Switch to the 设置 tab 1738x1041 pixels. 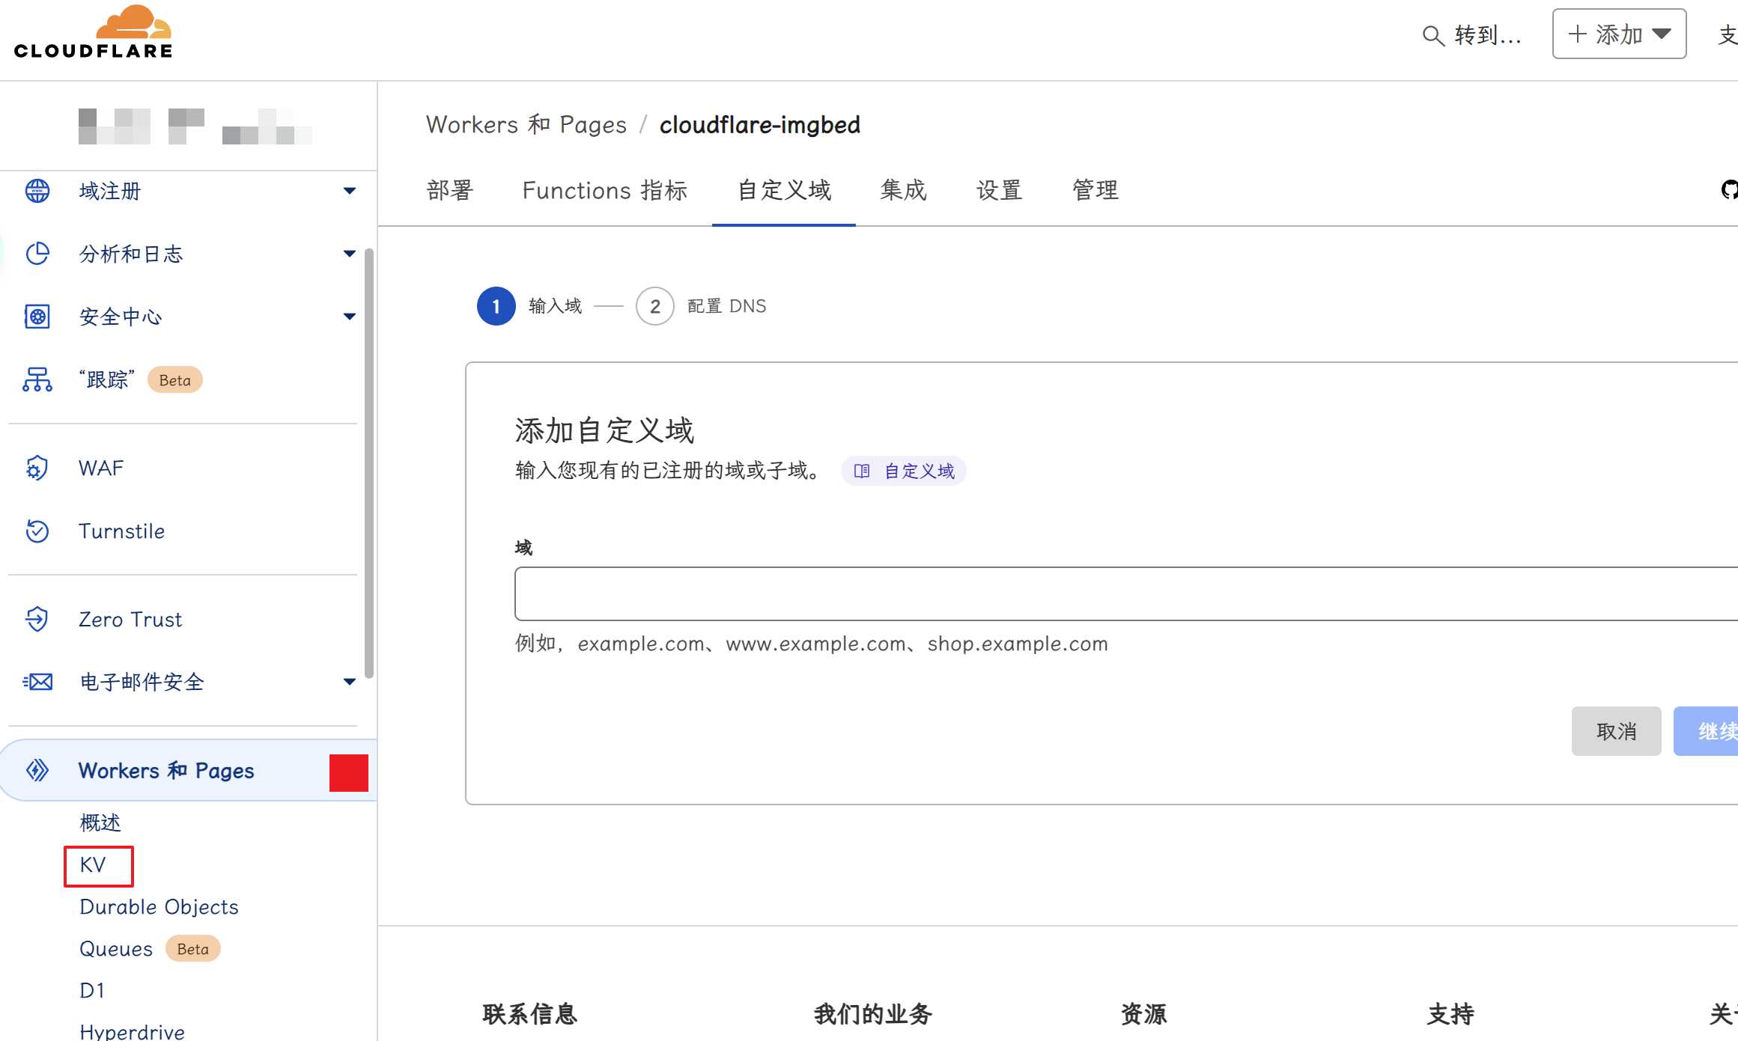point(1000,190)
